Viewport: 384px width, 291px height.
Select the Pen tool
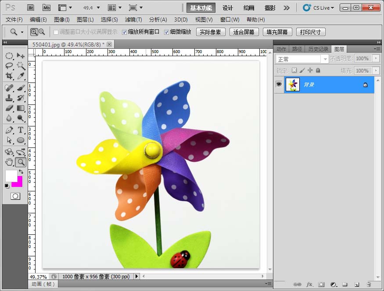(9, 130)
